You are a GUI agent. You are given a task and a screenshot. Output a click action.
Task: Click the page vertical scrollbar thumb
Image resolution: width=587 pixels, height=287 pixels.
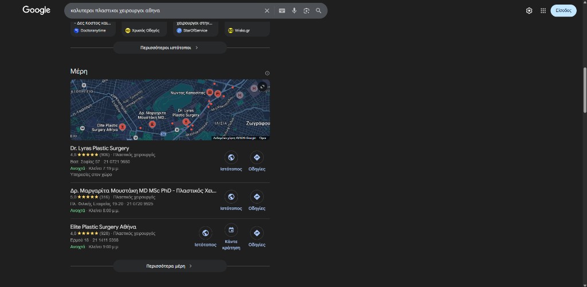pyautogui.click(x=585, y=90)
